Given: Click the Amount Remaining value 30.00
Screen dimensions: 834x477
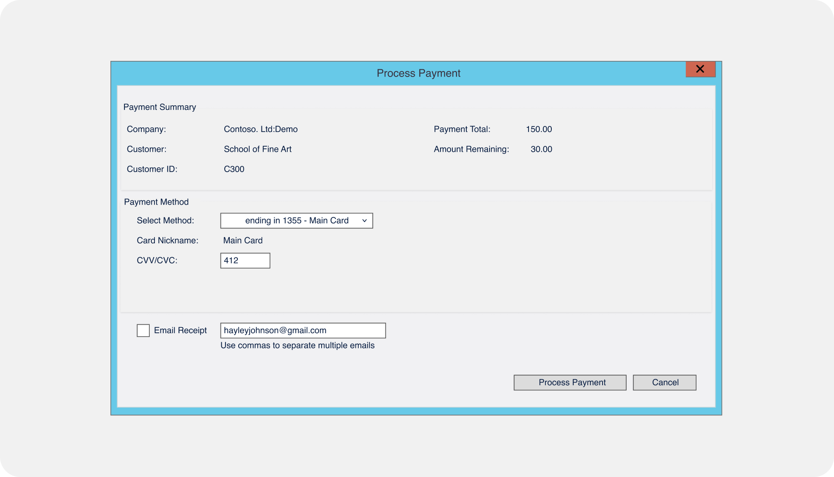Looking at the screenshot, I should coord(541,149).
